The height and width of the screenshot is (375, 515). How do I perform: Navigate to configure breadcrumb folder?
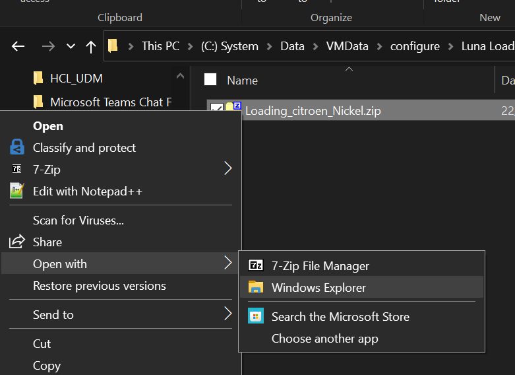click(415, 46)
